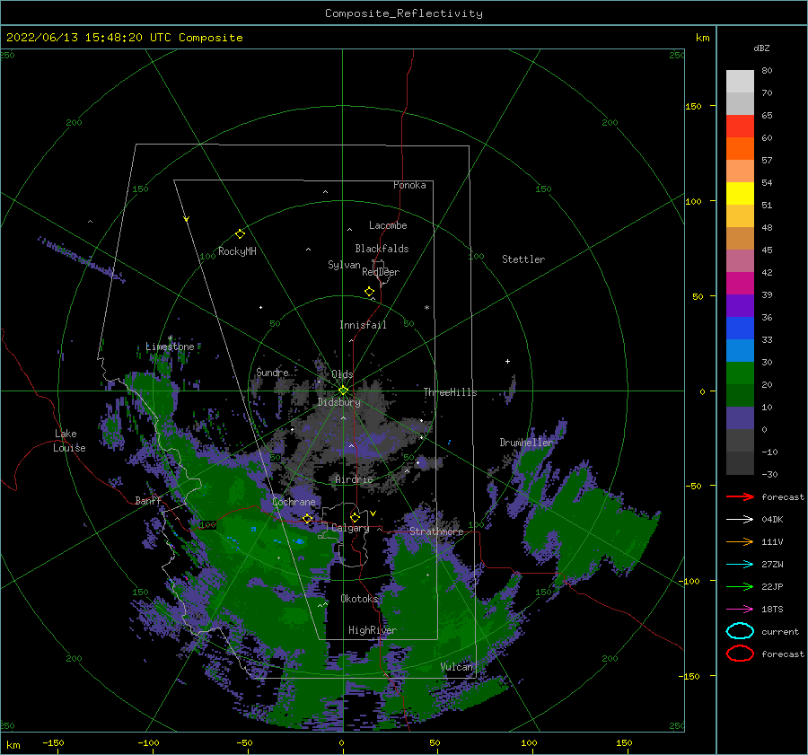Click the Lacombe label
808x755 pixels.
tap(388, 225)
